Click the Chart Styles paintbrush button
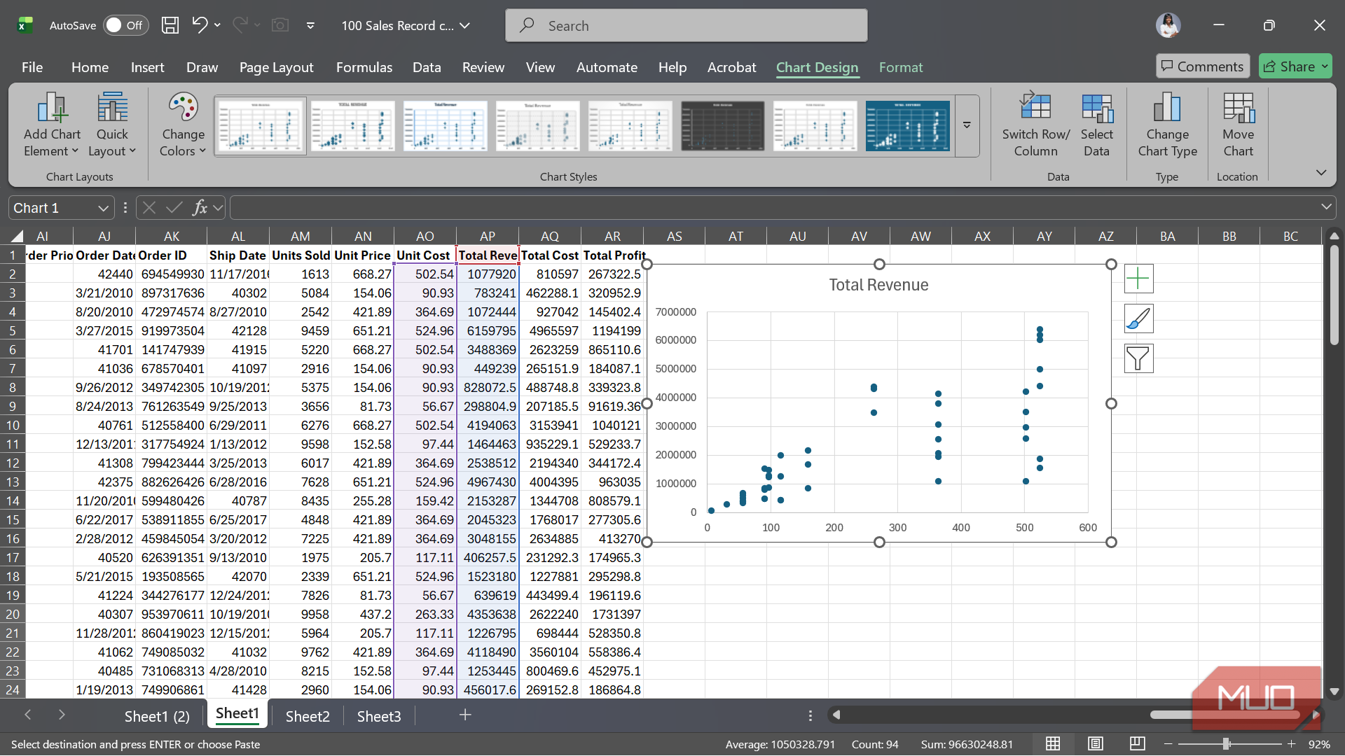Screen dimensions: 1345x756 (x=1138, y=318)
